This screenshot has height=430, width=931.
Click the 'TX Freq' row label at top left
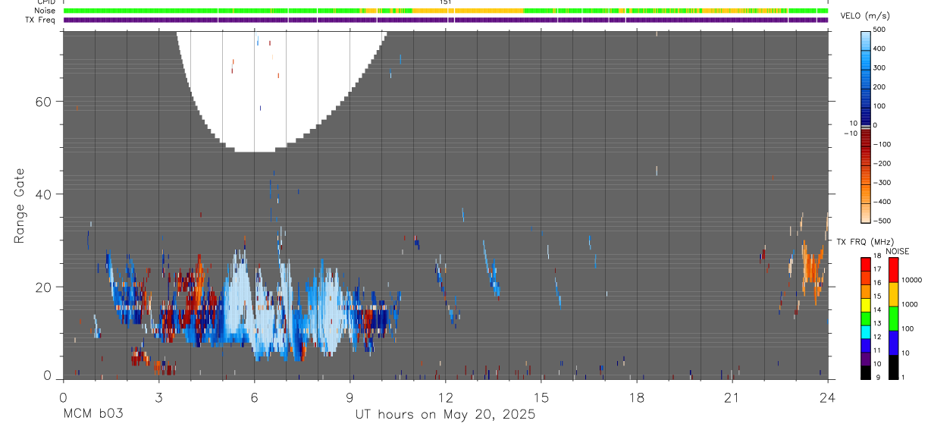(x=39, y=20)
